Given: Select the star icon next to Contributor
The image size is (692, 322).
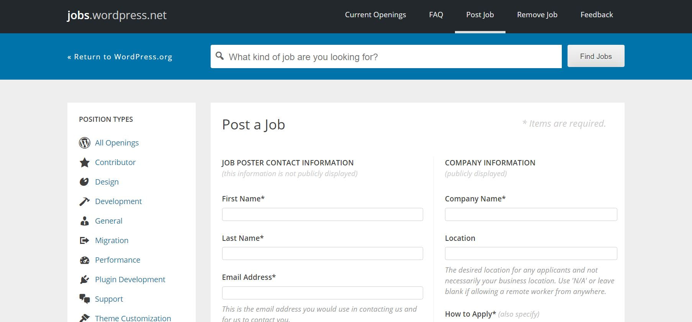Looking at the screenshot, I should click(84, 162).
